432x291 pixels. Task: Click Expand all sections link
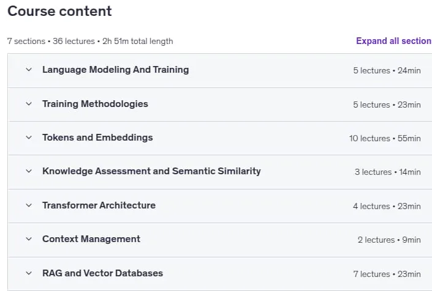pos(394,41)
